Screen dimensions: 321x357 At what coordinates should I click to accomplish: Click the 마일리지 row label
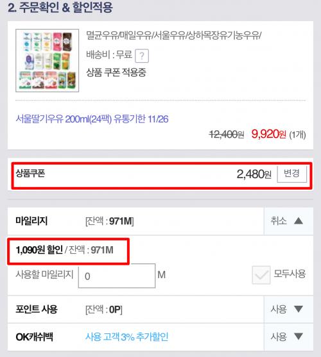pos(31,221)
